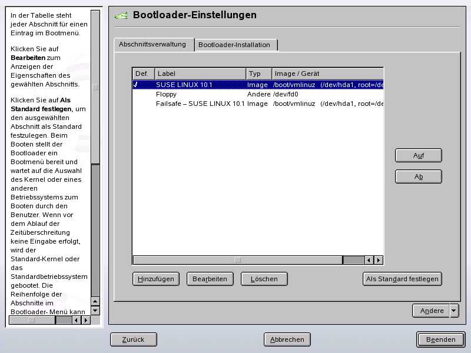Delete the selected entry with Löschen
Viewport: 471px width, 353px height.
(264, 279)
